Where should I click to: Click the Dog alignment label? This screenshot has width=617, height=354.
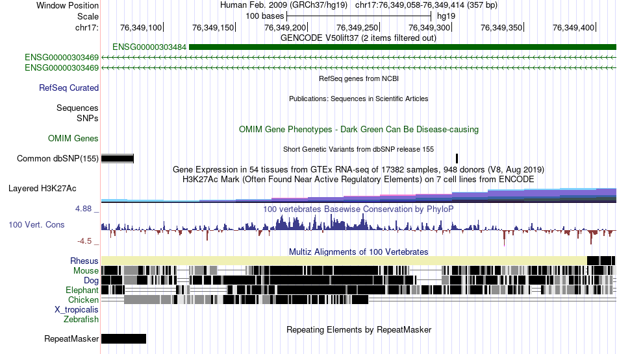pos(91,281)
